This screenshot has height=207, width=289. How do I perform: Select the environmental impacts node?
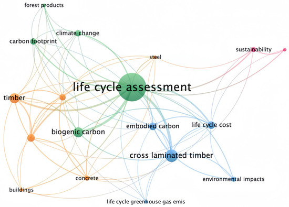[233, 179]
